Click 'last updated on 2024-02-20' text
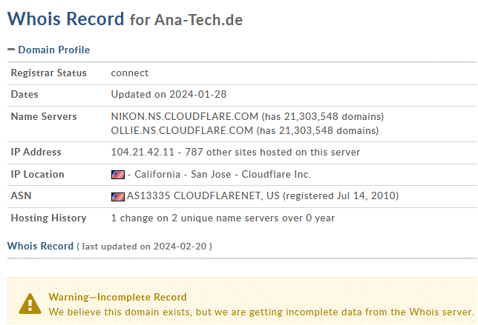The image size is (478, 325). 144,247
